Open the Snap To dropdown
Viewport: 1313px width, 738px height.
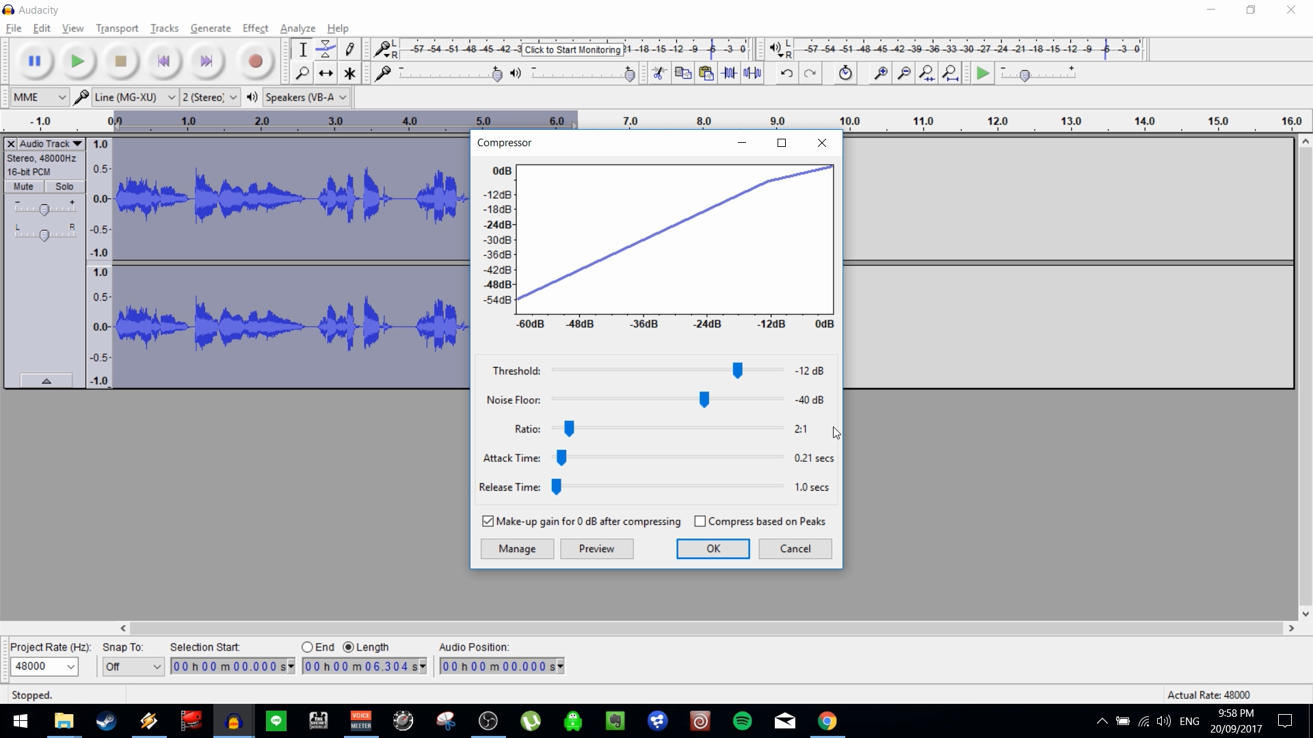point(133,666)
